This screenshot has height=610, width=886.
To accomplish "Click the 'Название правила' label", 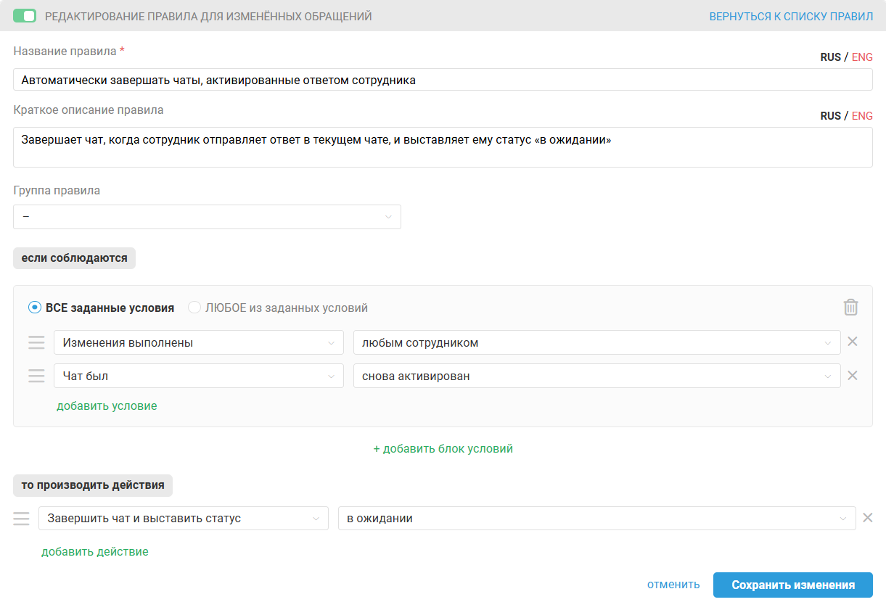I will [x=65, y=51].
